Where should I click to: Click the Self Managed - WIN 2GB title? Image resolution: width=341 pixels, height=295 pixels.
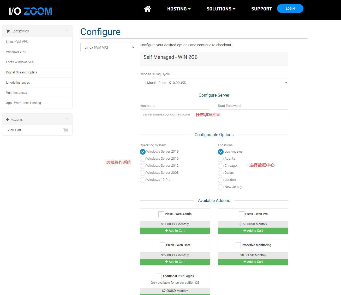click(171, 57)
